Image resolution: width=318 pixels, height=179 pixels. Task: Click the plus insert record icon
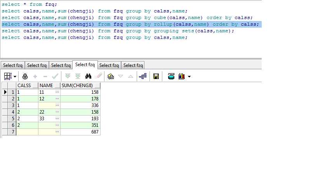(x=35, y=76)
